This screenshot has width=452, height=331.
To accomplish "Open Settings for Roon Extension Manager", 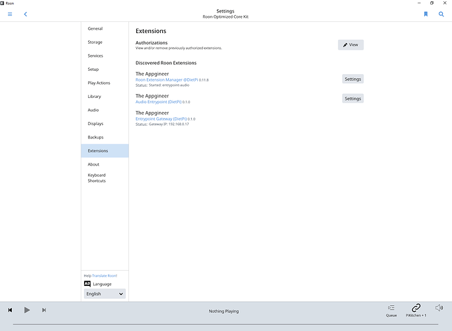I will point(353,79).
